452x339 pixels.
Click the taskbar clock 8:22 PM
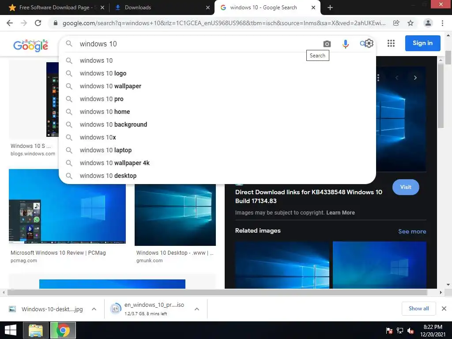tap(433, 331)
